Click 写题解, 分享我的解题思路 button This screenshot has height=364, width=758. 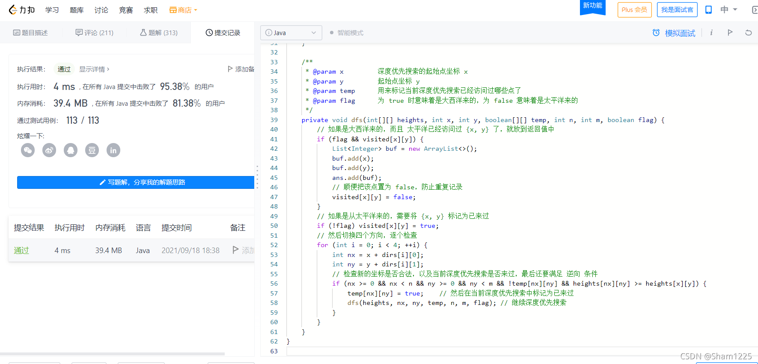(x=136, y=182)
